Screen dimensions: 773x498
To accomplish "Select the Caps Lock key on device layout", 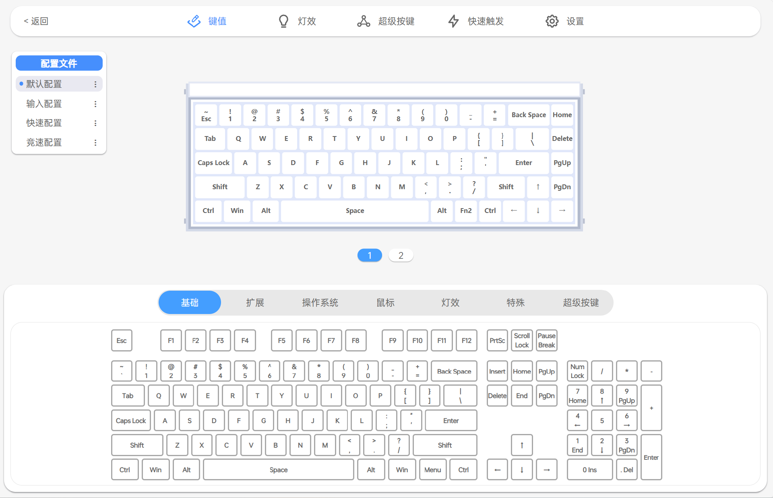I will (213, 163).
